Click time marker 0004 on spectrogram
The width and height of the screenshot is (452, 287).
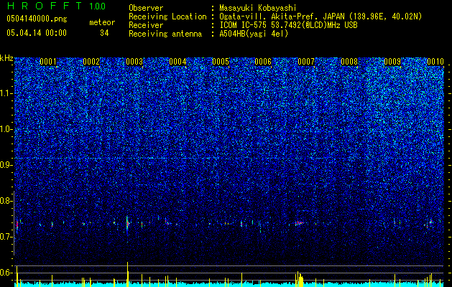pyautogui.click(x=177, y=62)
